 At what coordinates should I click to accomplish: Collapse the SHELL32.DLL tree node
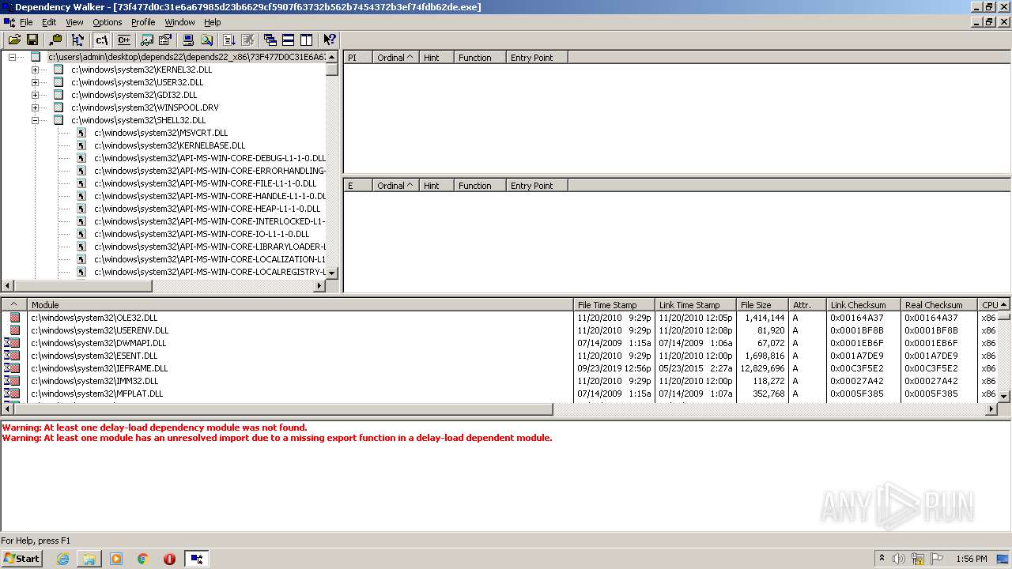pos(35,120)
